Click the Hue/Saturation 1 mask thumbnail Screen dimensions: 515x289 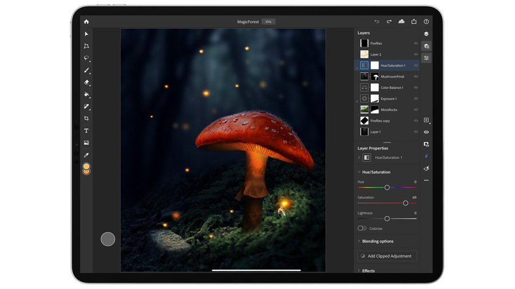pos(375,66)
